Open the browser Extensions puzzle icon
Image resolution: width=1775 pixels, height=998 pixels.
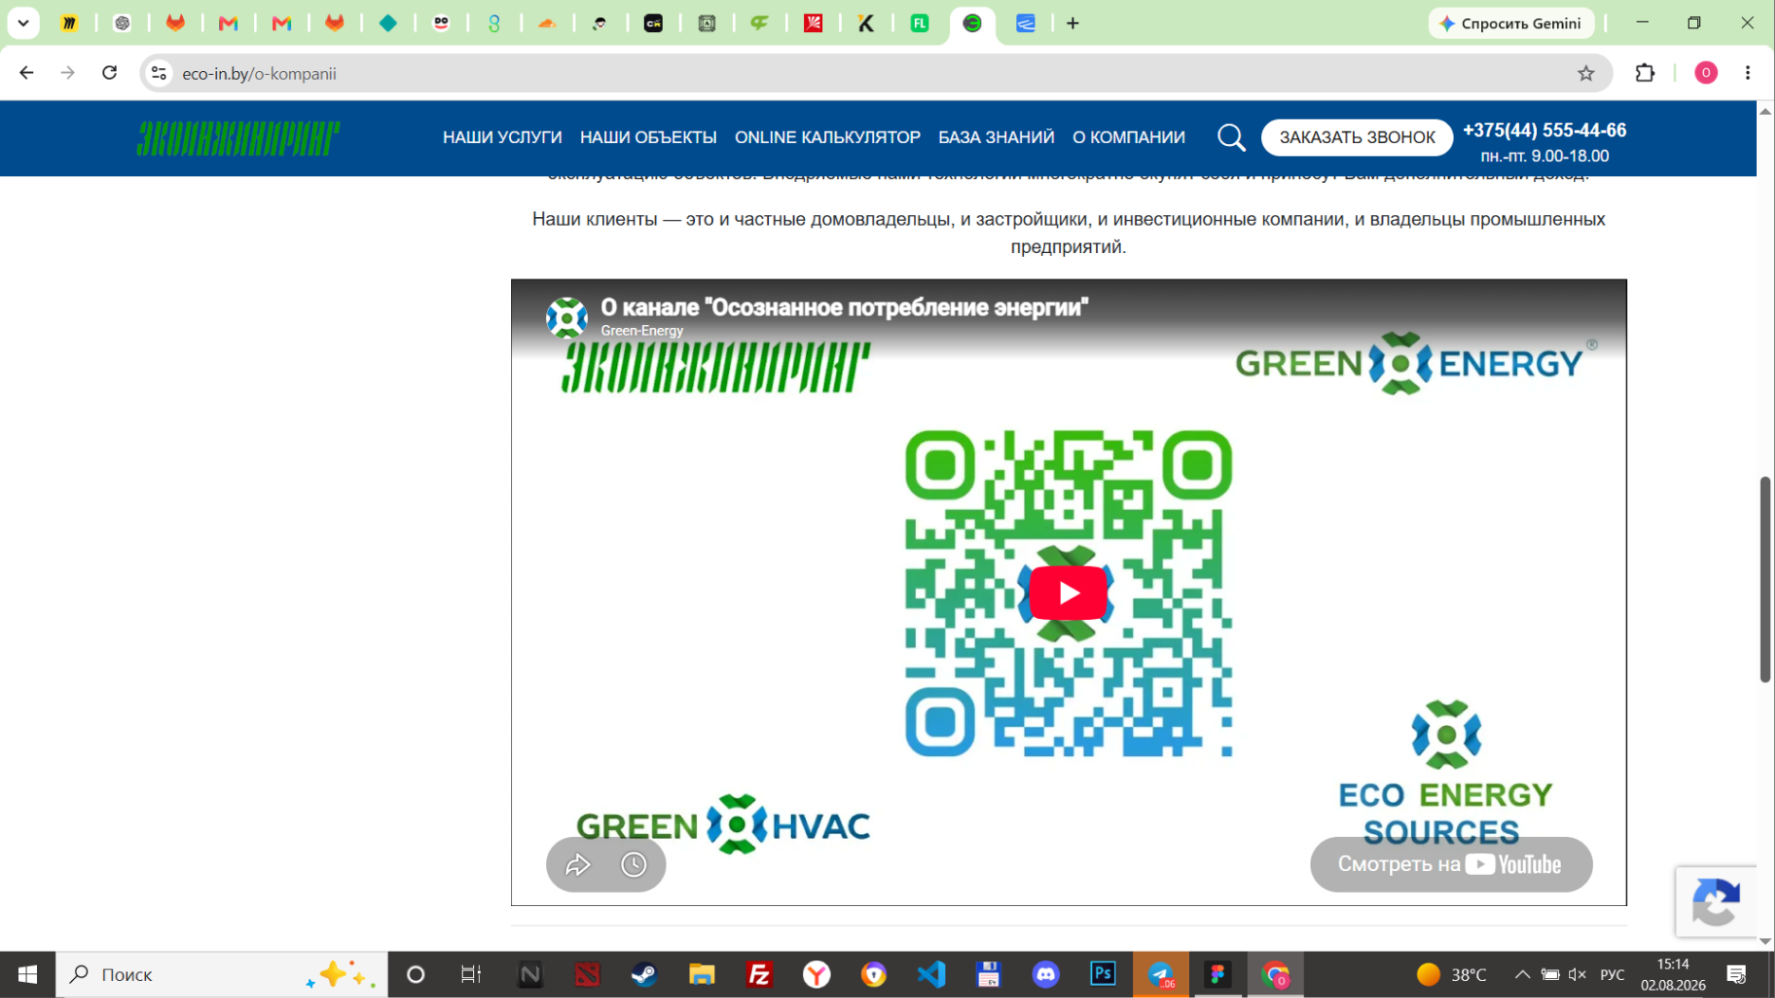(x=1645, y=73)
